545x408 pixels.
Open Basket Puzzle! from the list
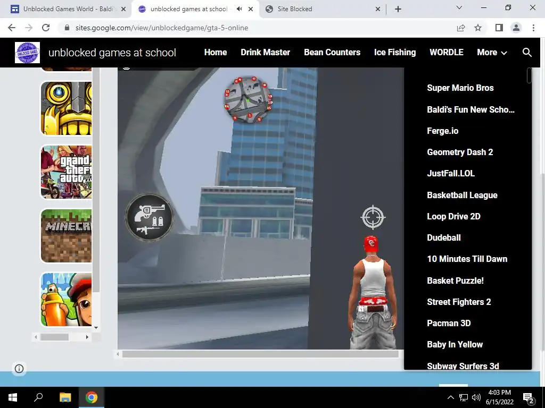point(456,280)
